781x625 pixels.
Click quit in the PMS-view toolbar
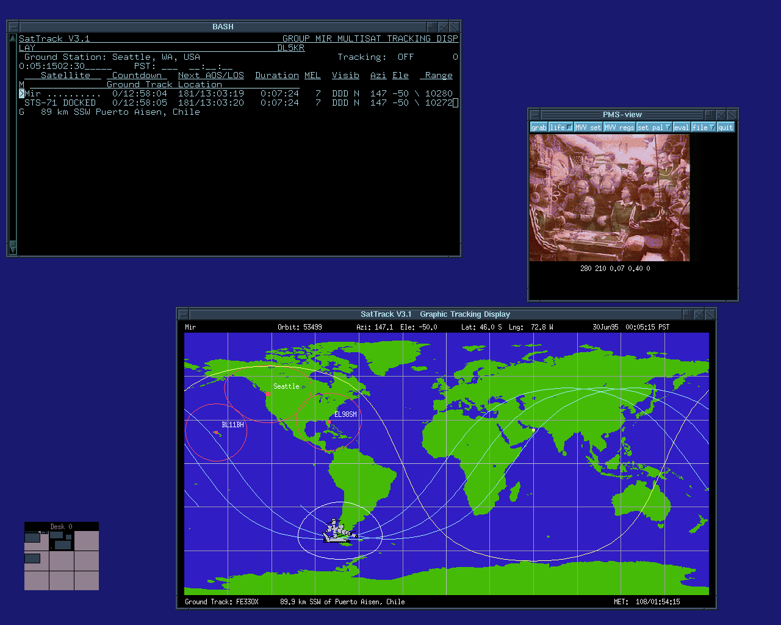(x=725, y=128)
